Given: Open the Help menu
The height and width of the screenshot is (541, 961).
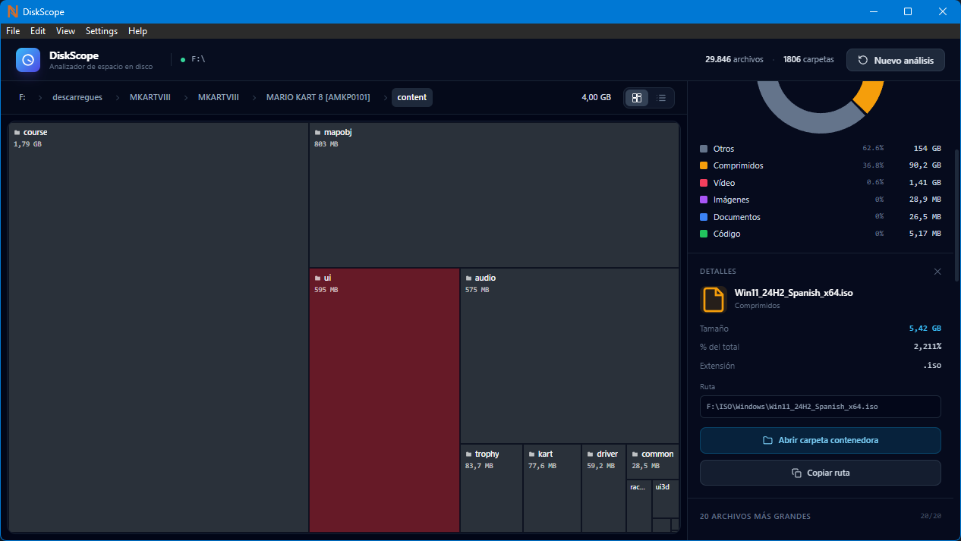Looking at the screenshot, I should pos(137,31).
